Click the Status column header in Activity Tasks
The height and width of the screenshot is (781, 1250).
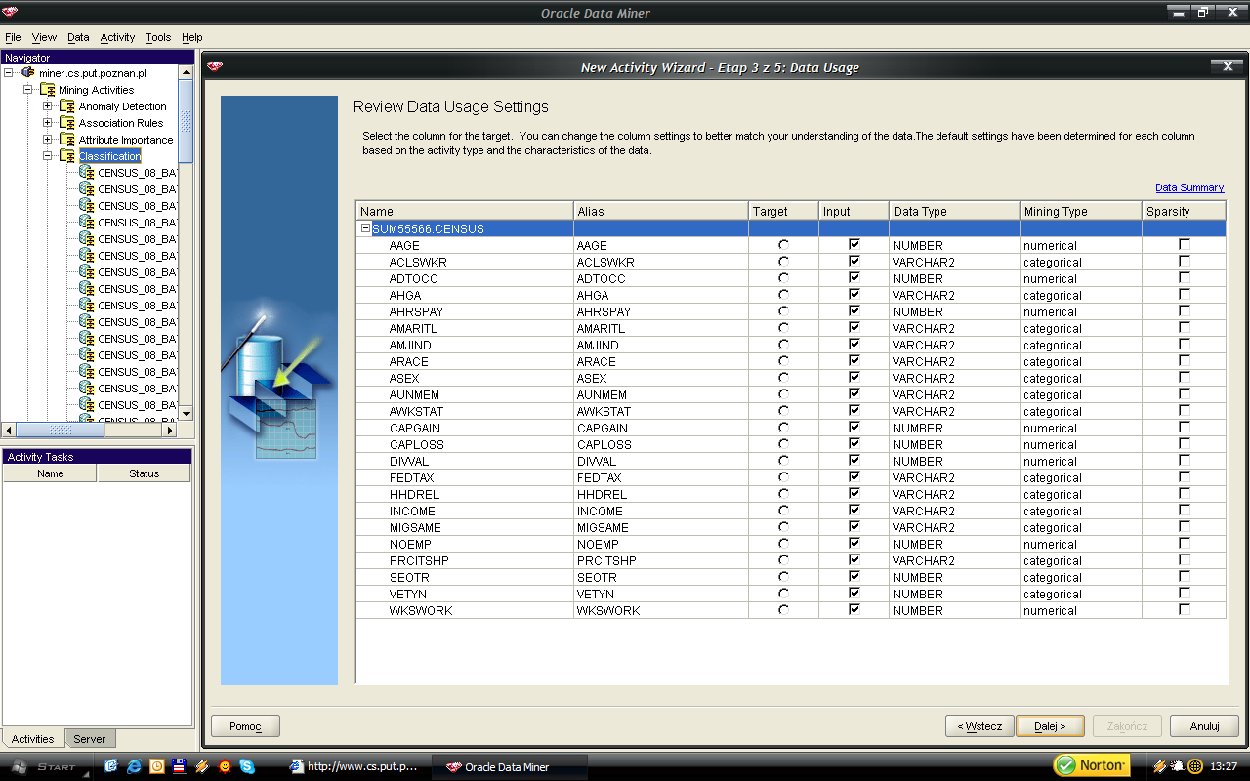tap(144, 473)
